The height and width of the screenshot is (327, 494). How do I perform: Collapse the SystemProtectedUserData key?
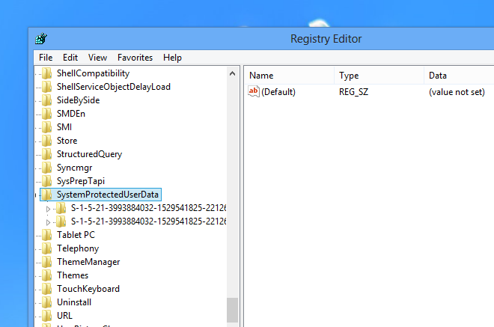tap(37, 195)
